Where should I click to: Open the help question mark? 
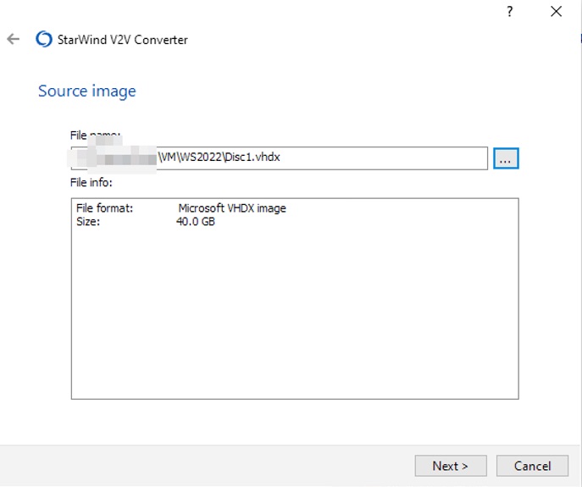[x=510, y=12]
